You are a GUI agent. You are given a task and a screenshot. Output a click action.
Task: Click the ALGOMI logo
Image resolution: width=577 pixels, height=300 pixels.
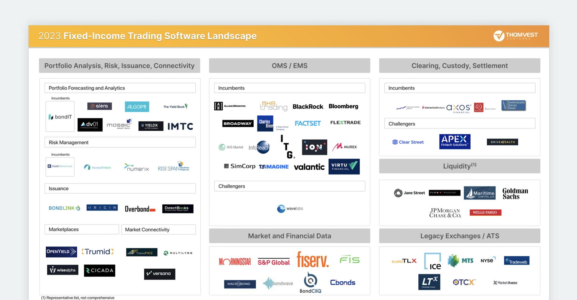[137, 107]
